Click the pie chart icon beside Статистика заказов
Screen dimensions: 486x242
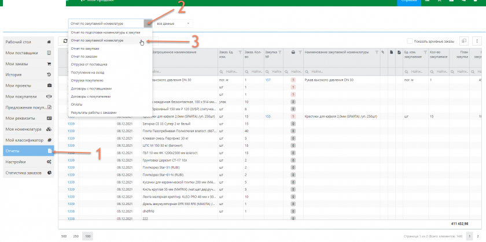click(x=49, y=173)
